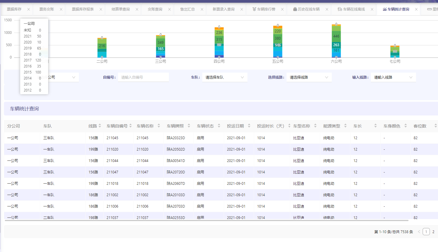Sort by 车长 column

pyautogui.click(x=375, y=126)
